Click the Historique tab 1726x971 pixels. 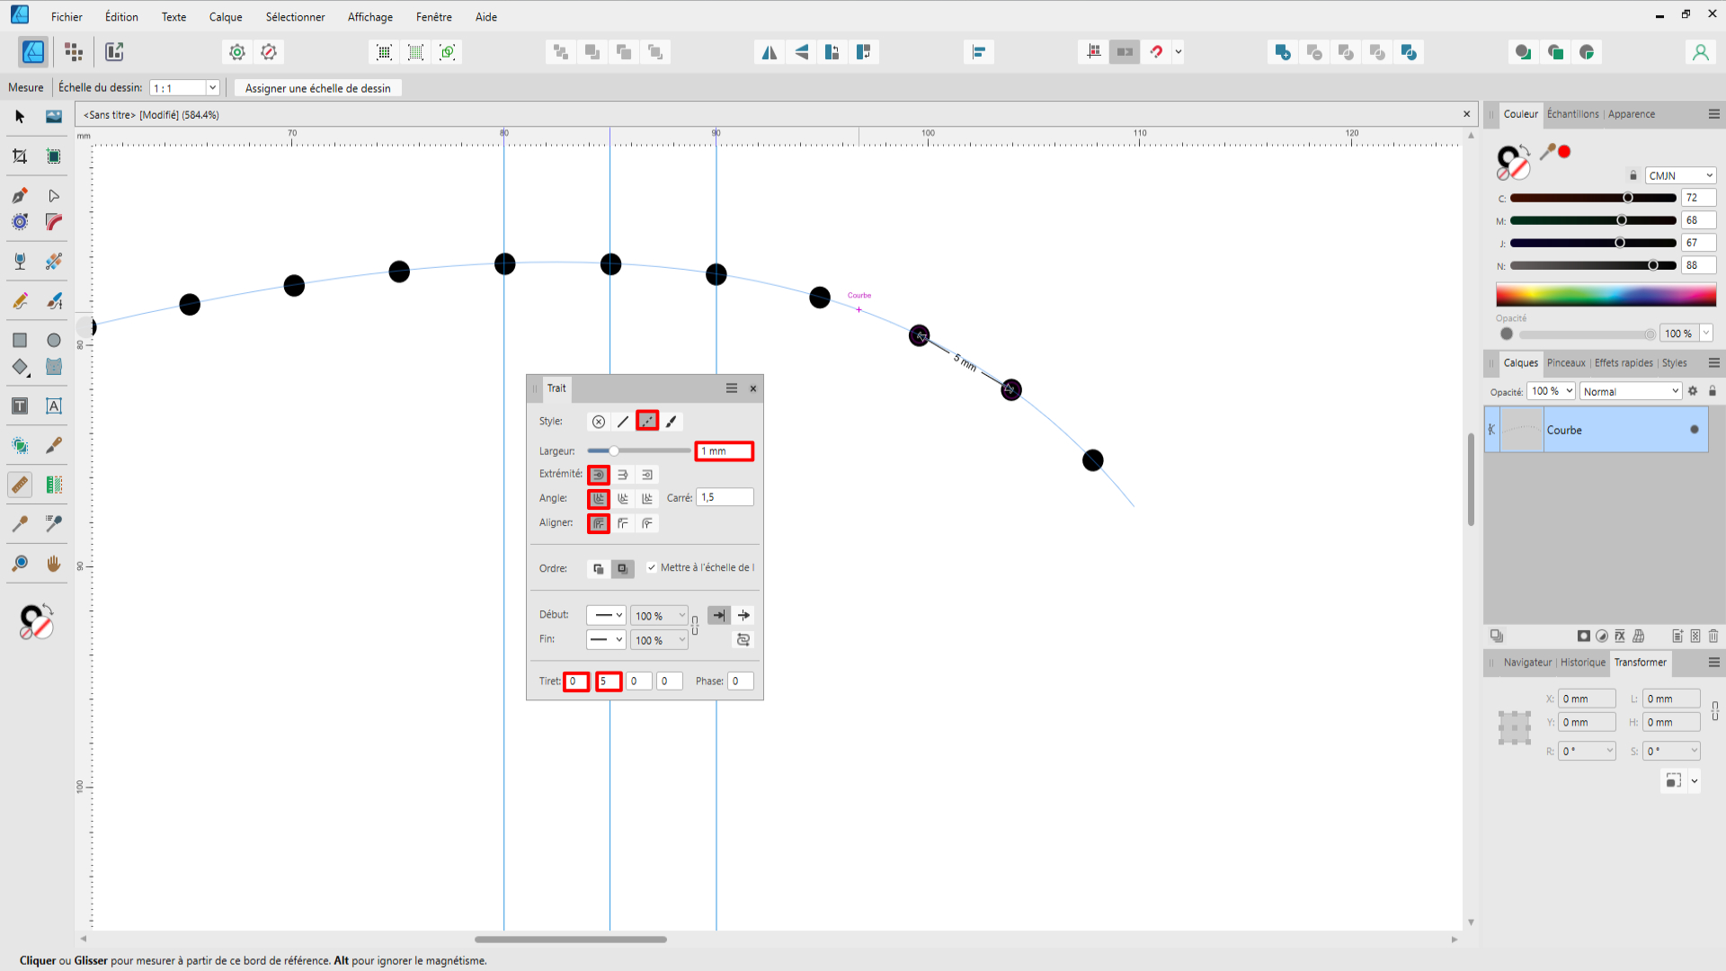[1582, 663]
